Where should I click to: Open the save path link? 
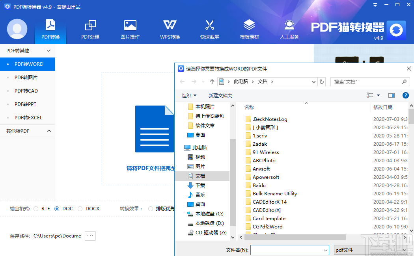tap(57, 236)
